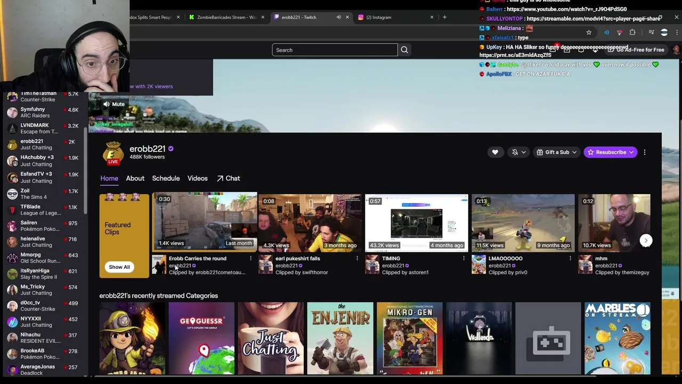Click sidebar channel itsRyanHiga
Image resolution: width=682 pixels, height=384 pixels.
point(44,274)
